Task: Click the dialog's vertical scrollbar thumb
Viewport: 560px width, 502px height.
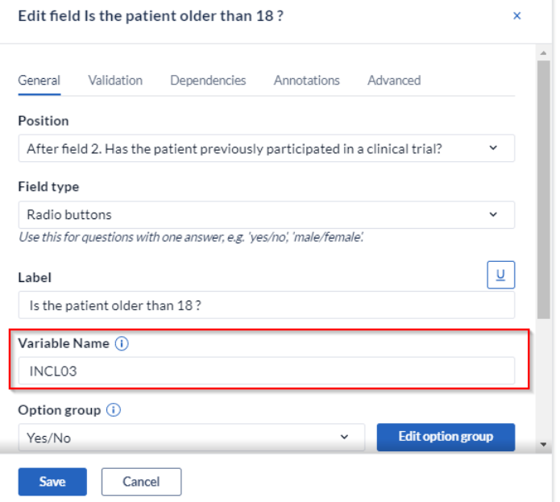Action: click(544, 189)
